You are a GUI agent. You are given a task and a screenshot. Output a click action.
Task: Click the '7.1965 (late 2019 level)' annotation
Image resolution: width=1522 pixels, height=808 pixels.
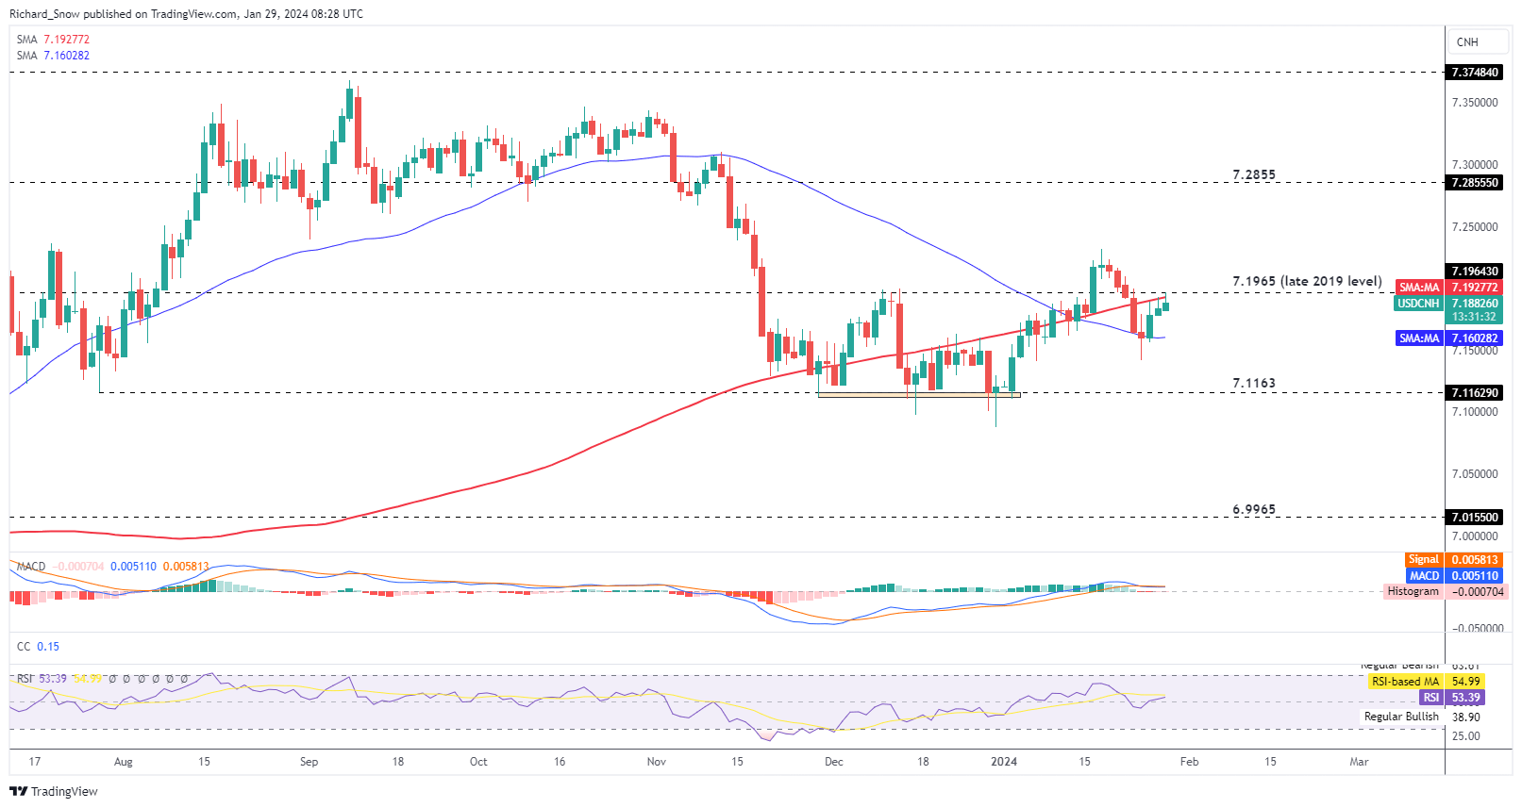click(x=1307, y=281)
